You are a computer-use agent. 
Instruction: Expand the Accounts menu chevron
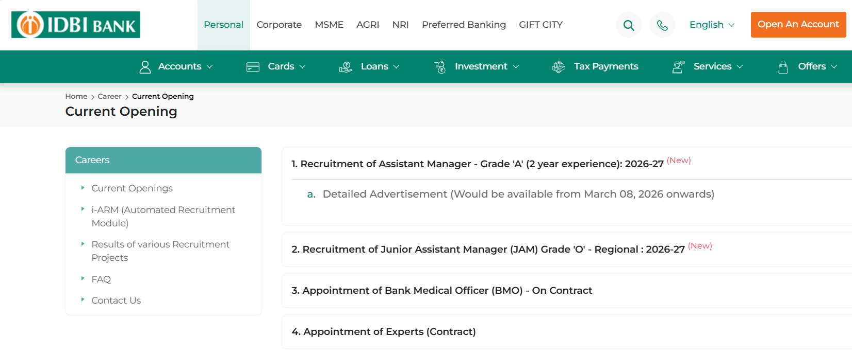pos(210,67)
